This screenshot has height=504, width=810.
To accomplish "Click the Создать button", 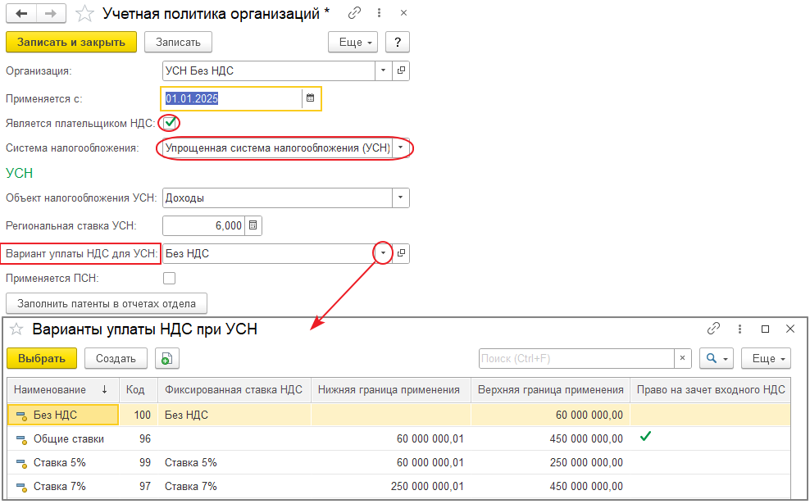I will [116, 358].
